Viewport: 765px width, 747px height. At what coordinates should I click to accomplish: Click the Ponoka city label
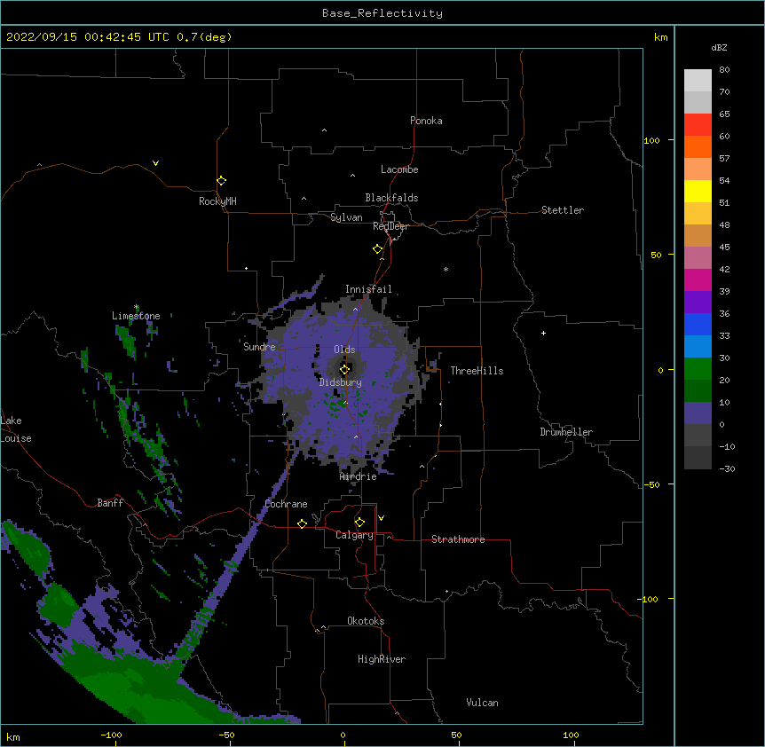click(x=426, y=121)
